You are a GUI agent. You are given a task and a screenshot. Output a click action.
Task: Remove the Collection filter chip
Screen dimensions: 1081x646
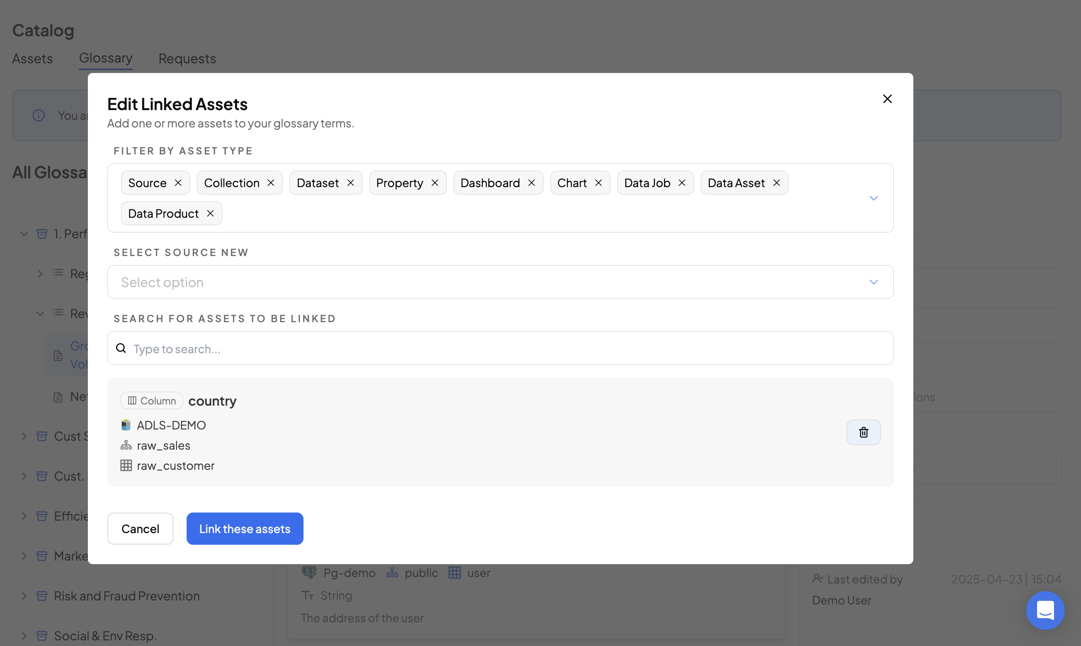pyautogui.click(x=270, y=183)
